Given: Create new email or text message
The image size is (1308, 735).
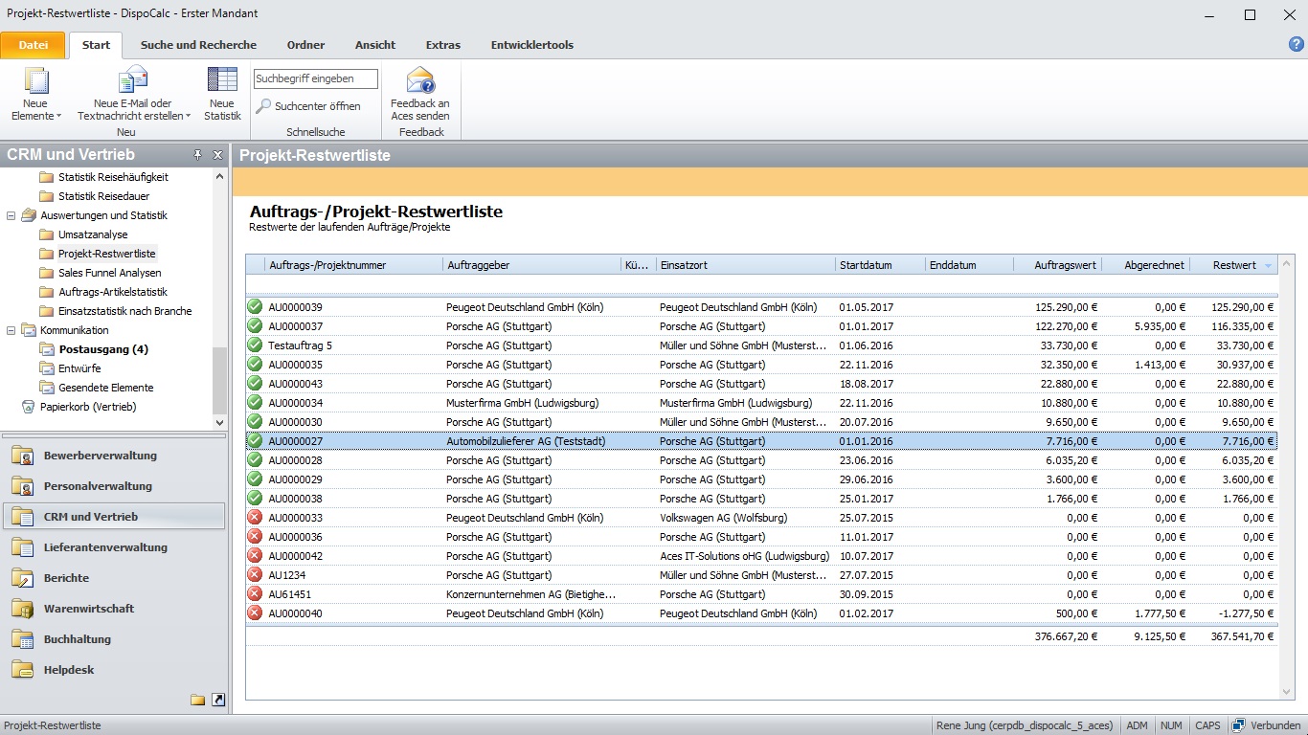Looking at the screenshot, I should click(133, 82).
